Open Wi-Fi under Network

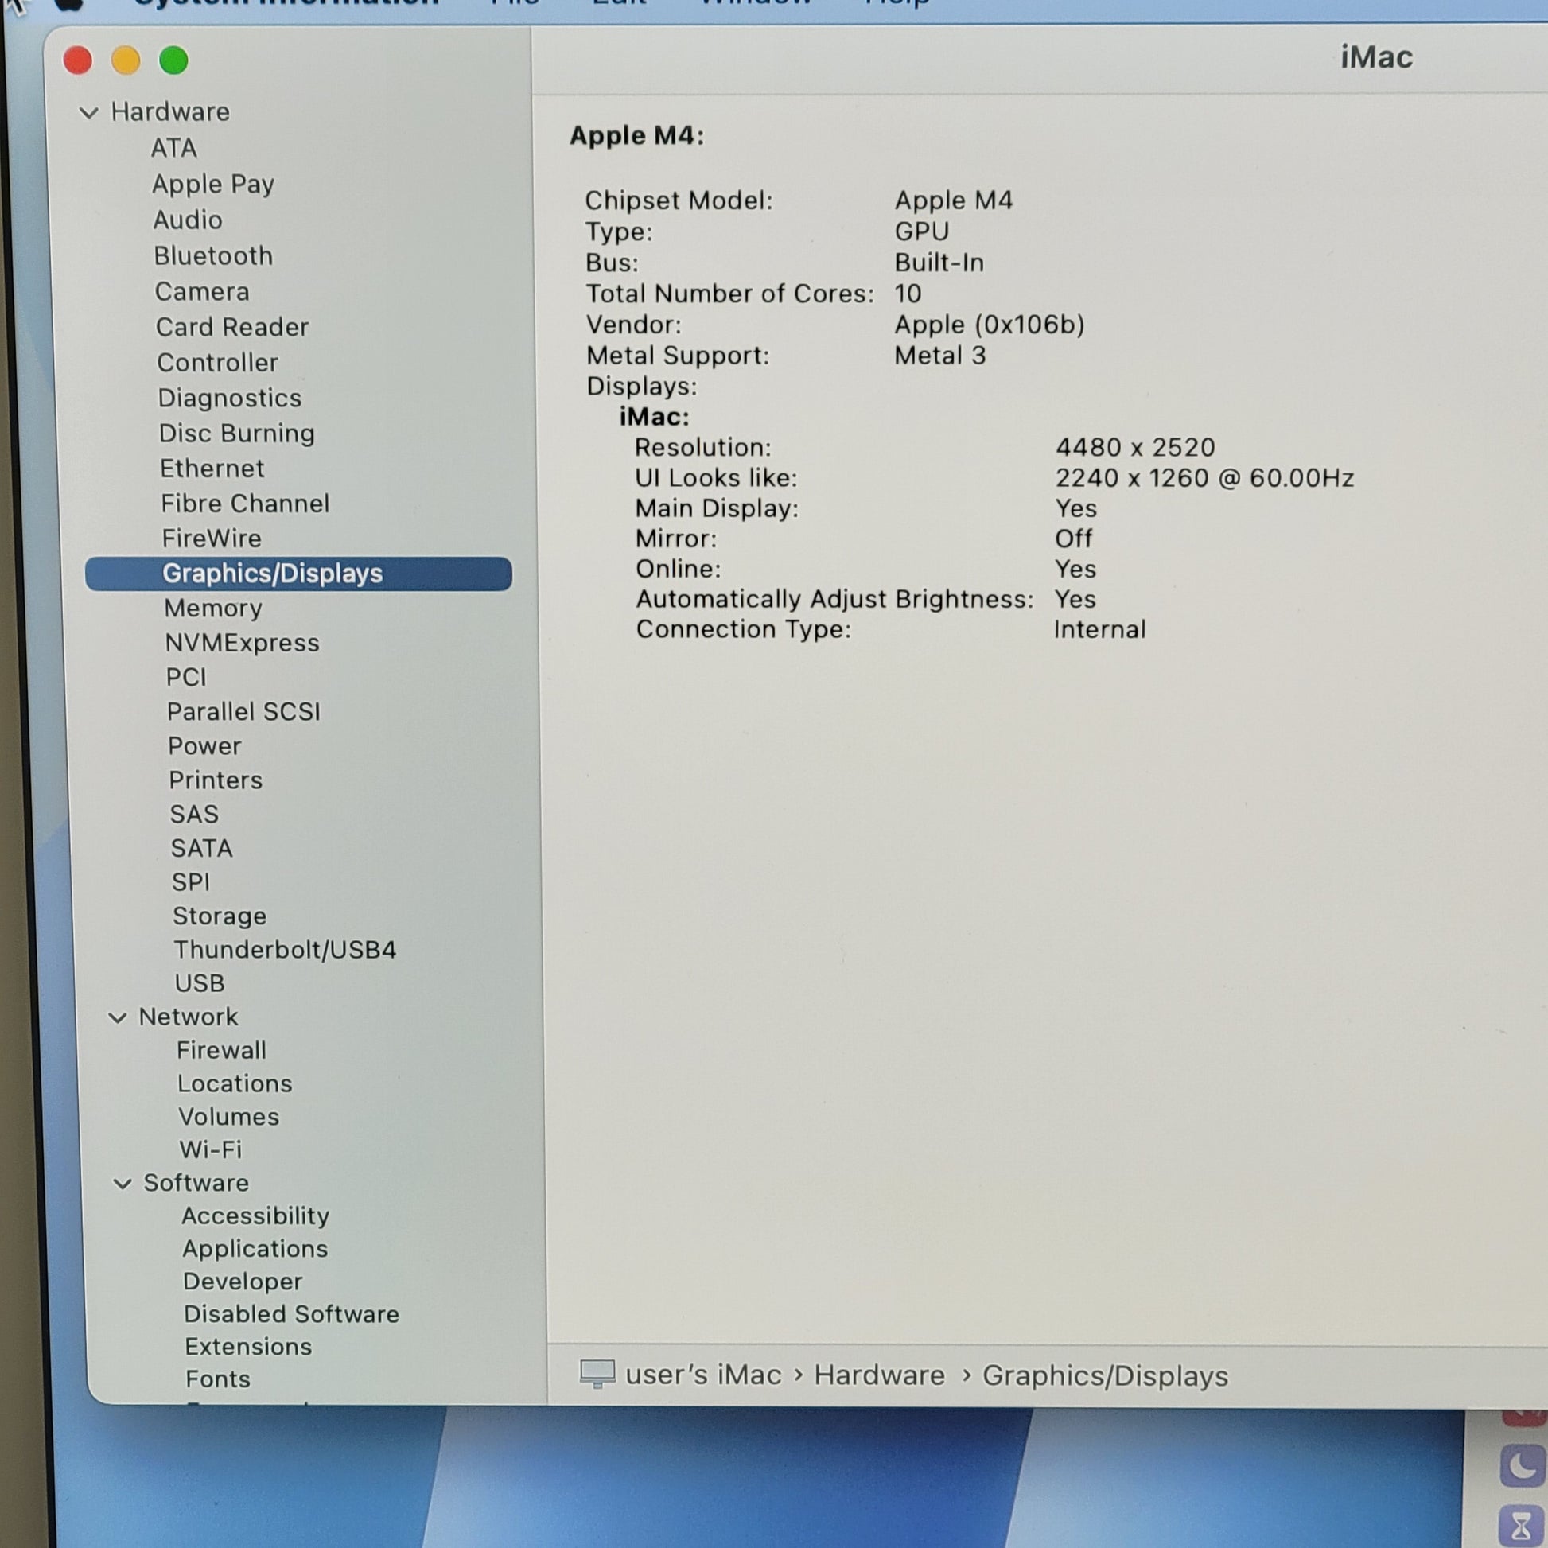pos(210,1149)
